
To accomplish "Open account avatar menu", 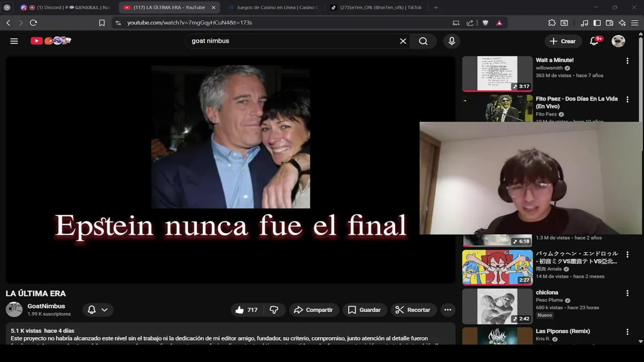I will 618,41.
